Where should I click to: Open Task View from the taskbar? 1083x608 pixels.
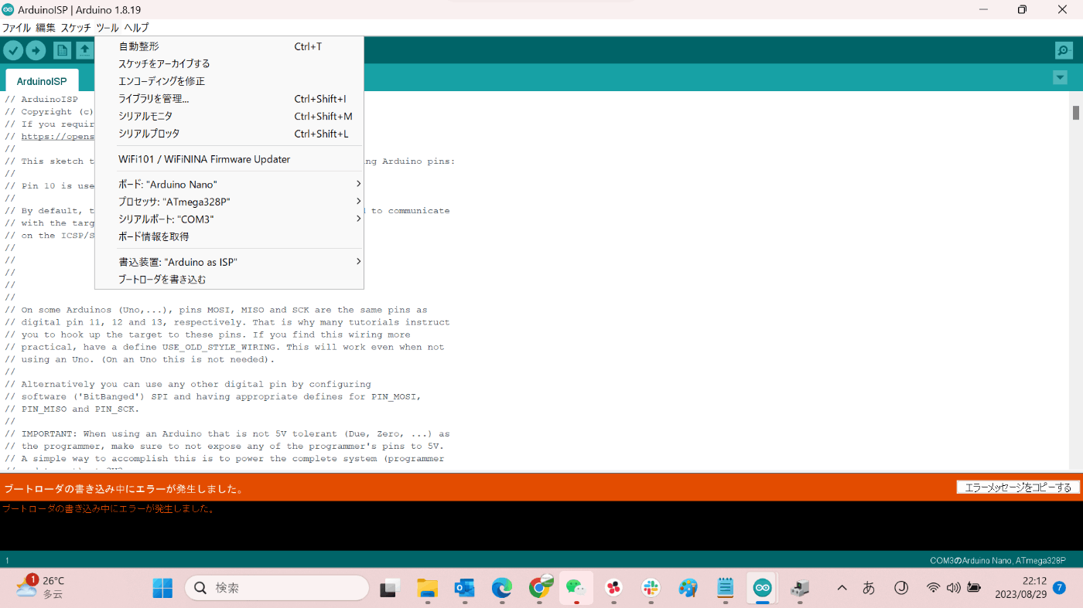(389, 588)
